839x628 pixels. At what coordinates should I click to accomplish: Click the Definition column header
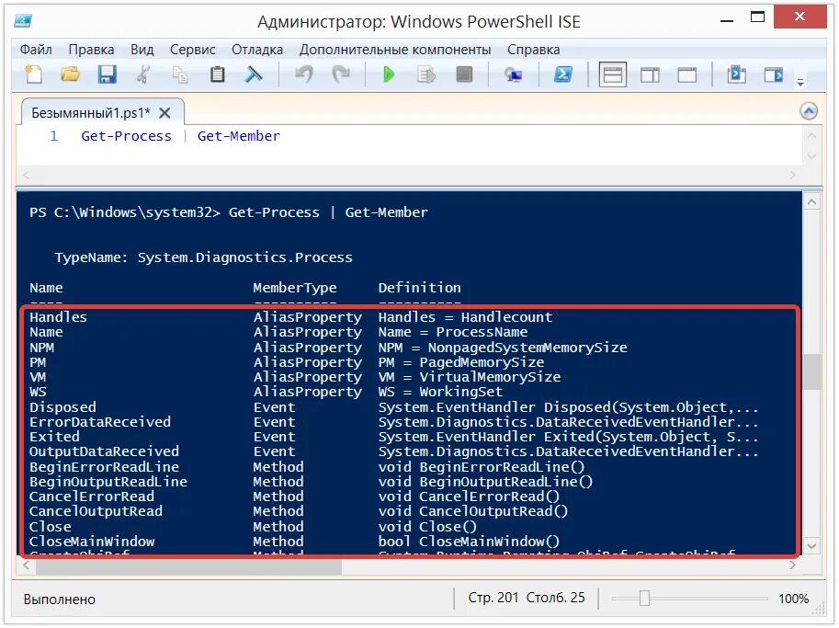pos(419,288)
